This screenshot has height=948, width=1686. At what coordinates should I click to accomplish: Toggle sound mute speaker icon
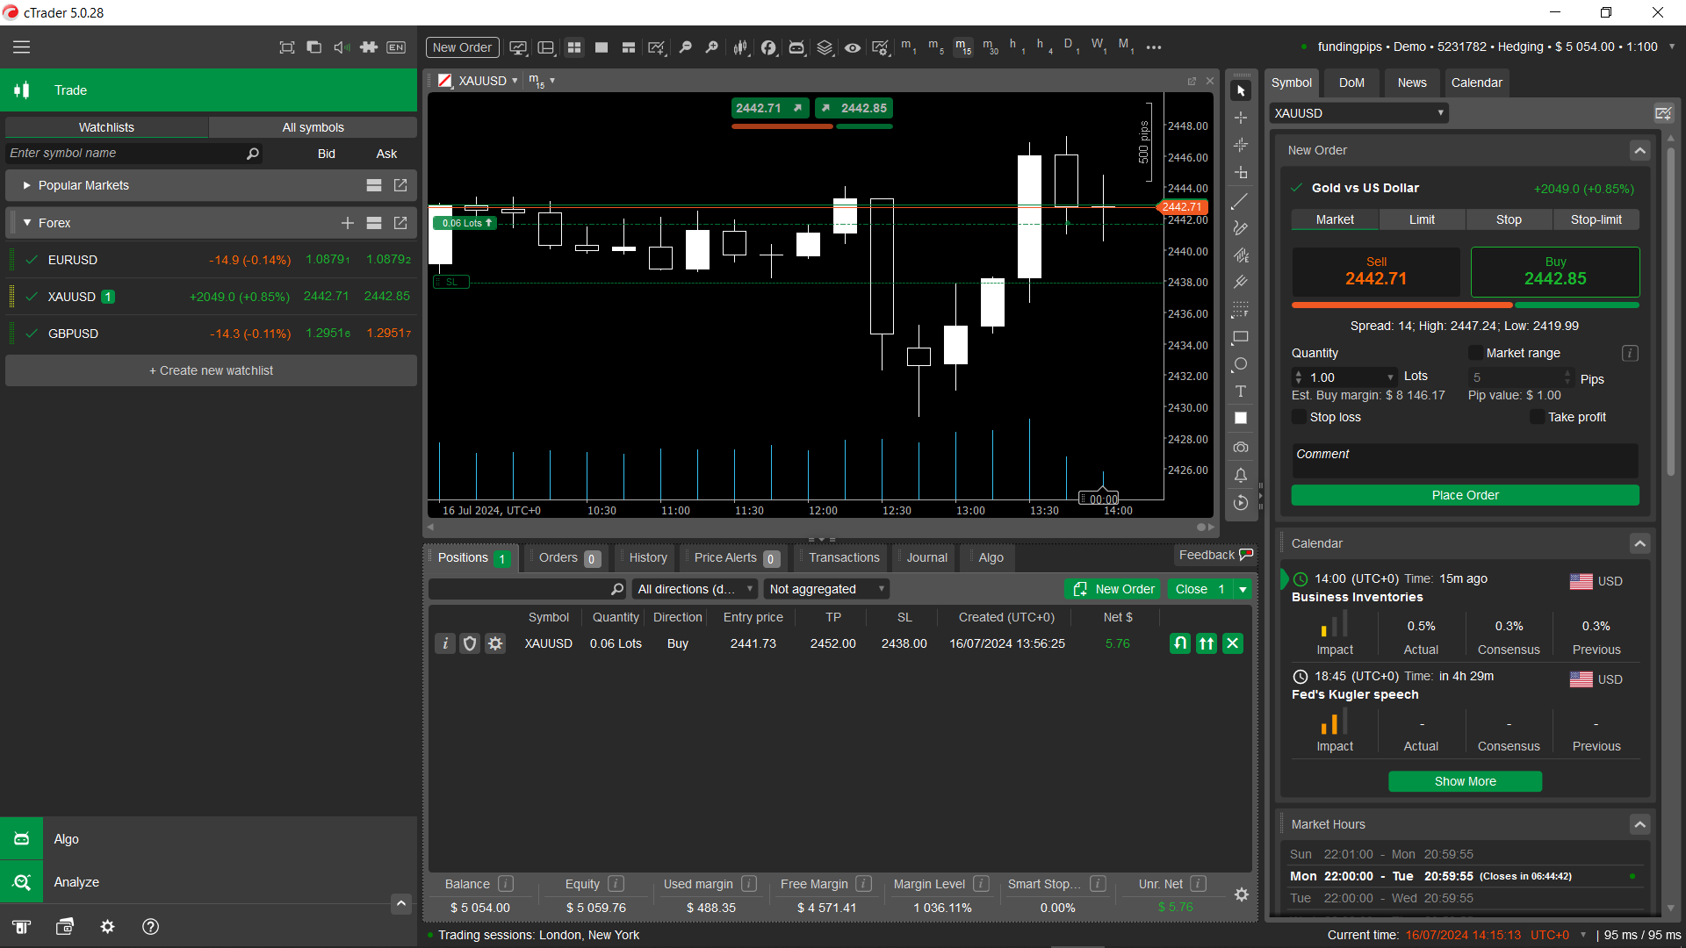tap(342, 47)
